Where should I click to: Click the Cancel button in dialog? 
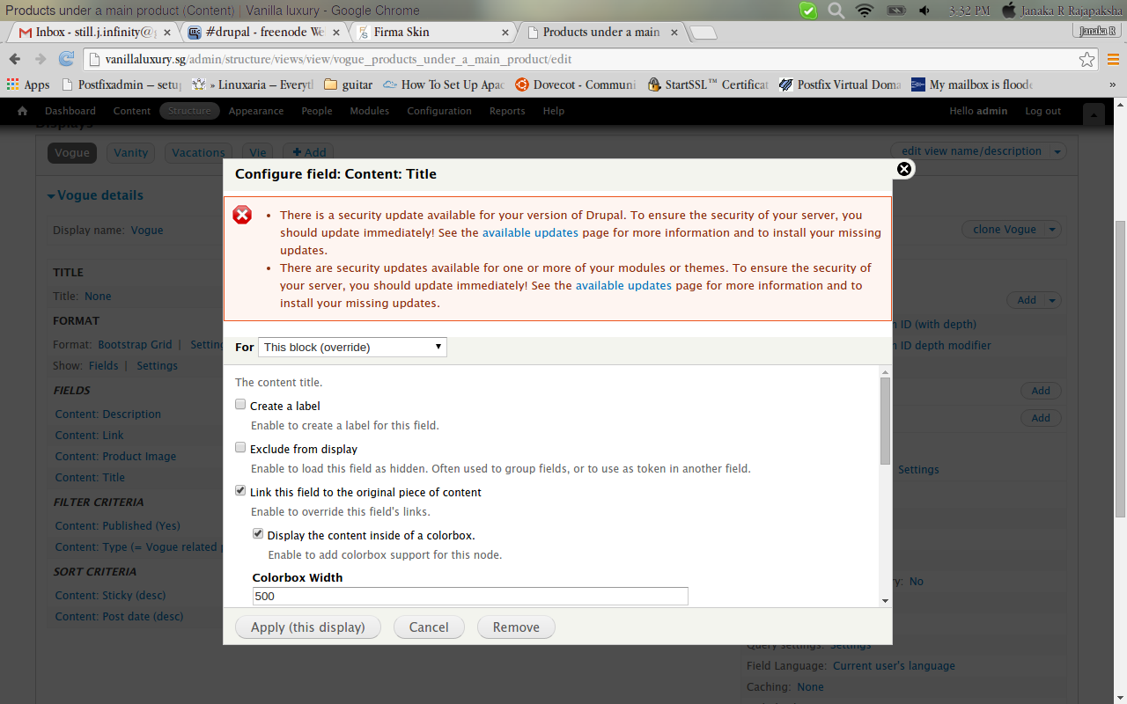point(429,627)
